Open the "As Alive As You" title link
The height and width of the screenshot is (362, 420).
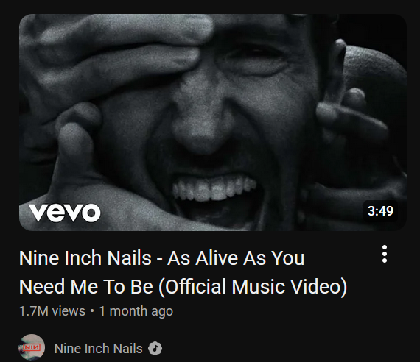236,258
